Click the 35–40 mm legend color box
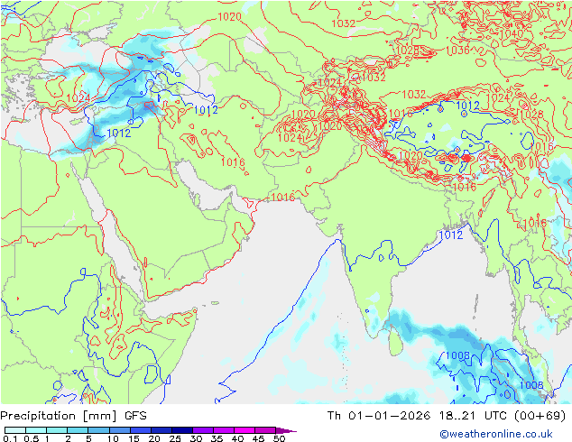This screenshot has height=442, width=572. (x=223, y=430)
